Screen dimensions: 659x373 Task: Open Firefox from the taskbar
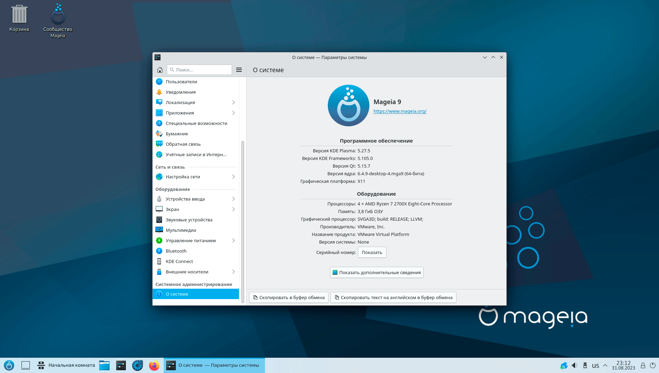click(x=154, y=365)
